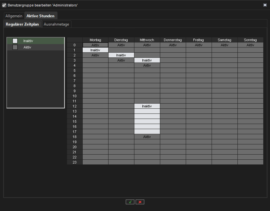Toggle the Inaktiv cell for Mittwoch hour 12
The image size is (270, 211).
(x=147, y=106)
